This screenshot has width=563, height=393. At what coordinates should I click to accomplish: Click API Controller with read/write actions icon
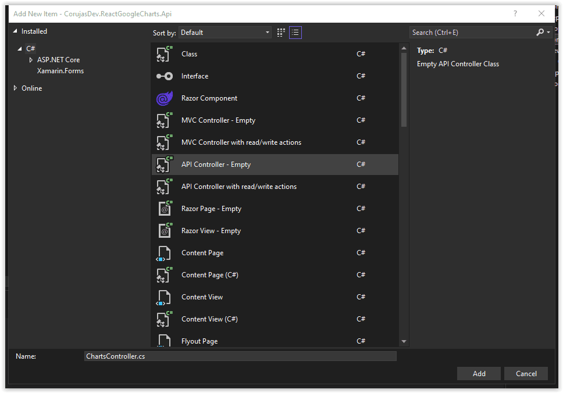(165, 187)
